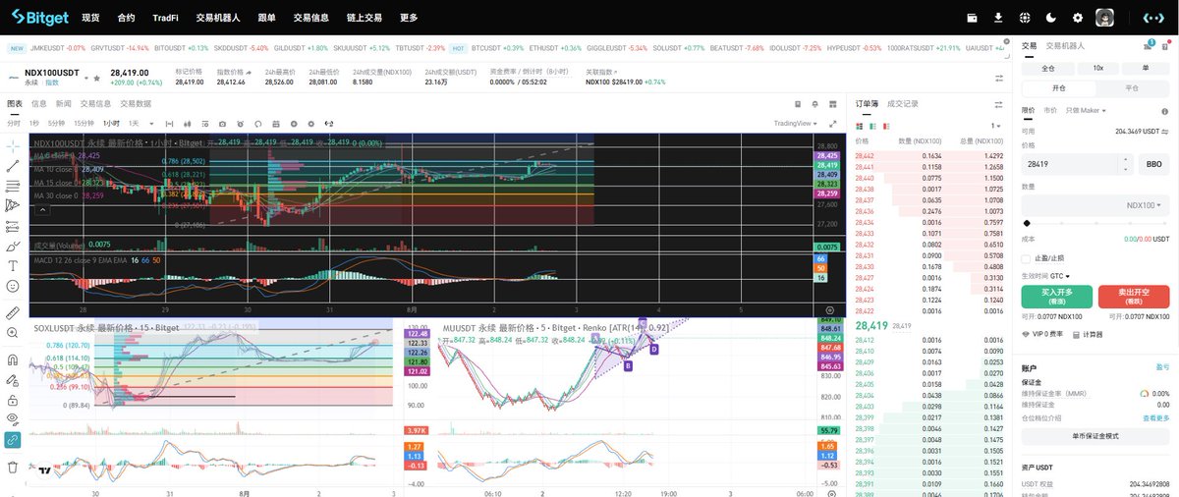Screen dimensions: 1179x497
Task: Select the zoom in tool
Action: (13, 334)
